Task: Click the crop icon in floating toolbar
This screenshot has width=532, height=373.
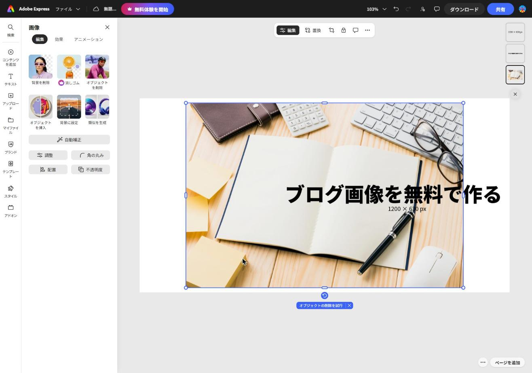Action: 331,30
